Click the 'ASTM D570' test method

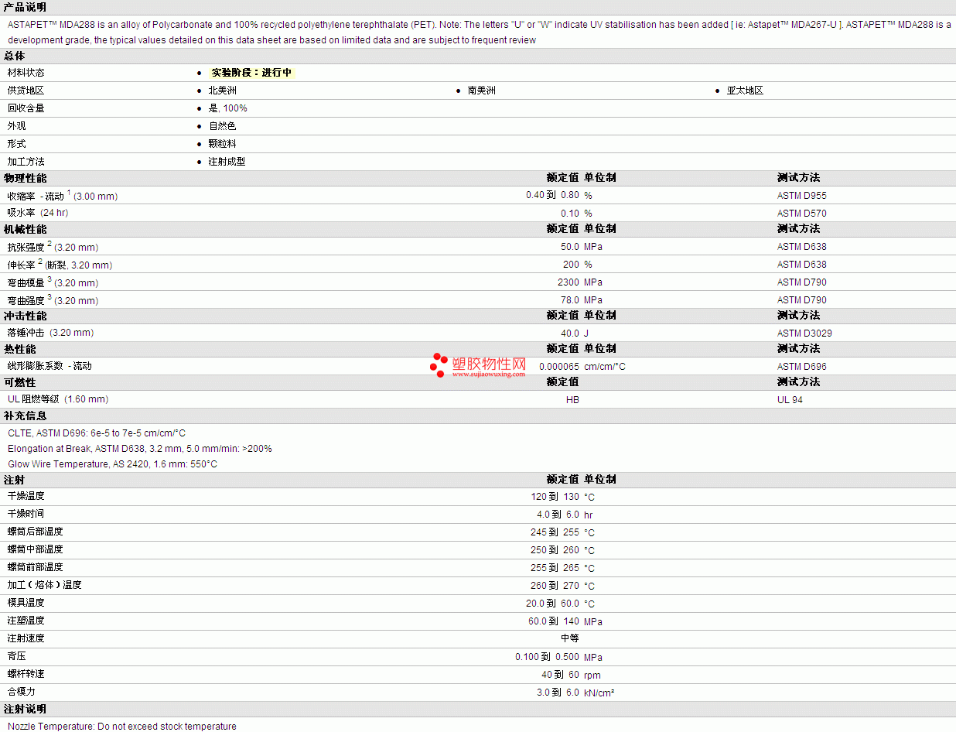click(x=801, y=214)
